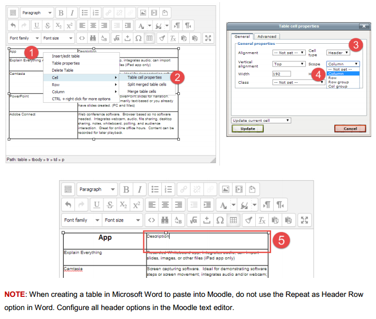The image size is (376, 319).
Task: Click the align left icon in the top editor
Action: [82, 25]
